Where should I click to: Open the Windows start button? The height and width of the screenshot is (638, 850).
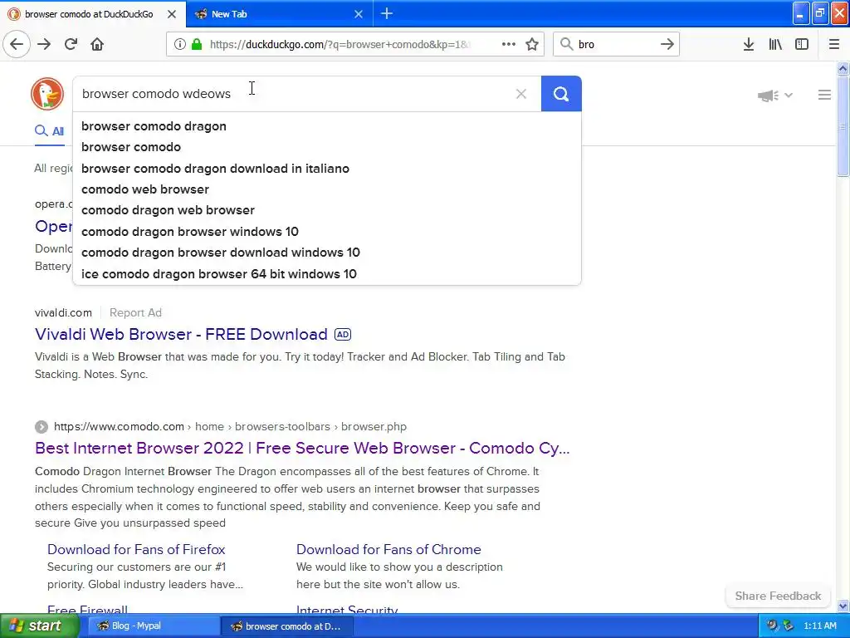40,626
